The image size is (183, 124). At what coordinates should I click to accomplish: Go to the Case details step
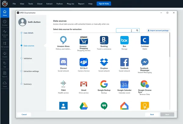coord(28,33)
